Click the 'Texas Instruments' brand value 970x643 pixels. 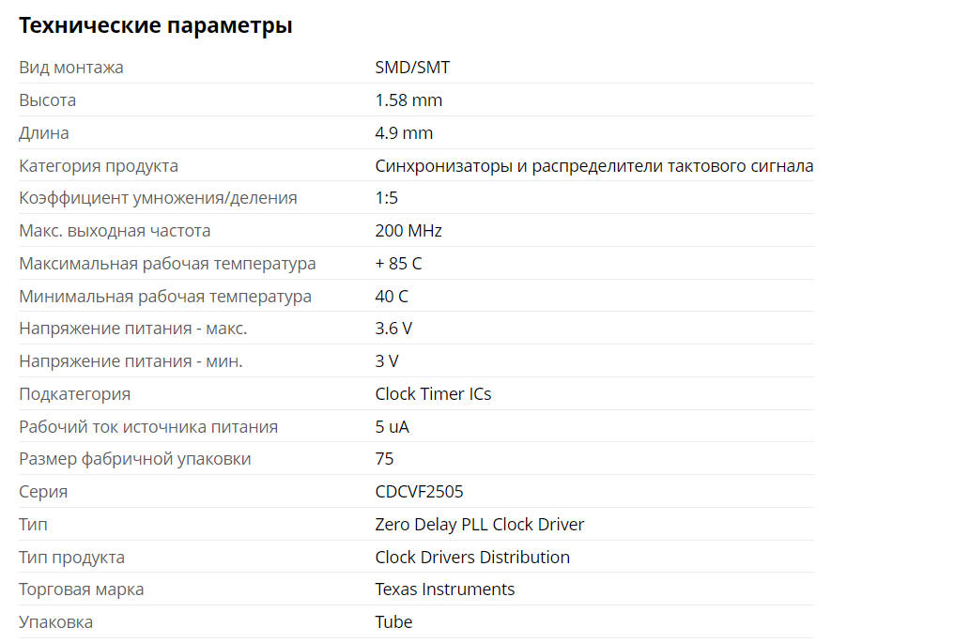[x=444, y=589]
